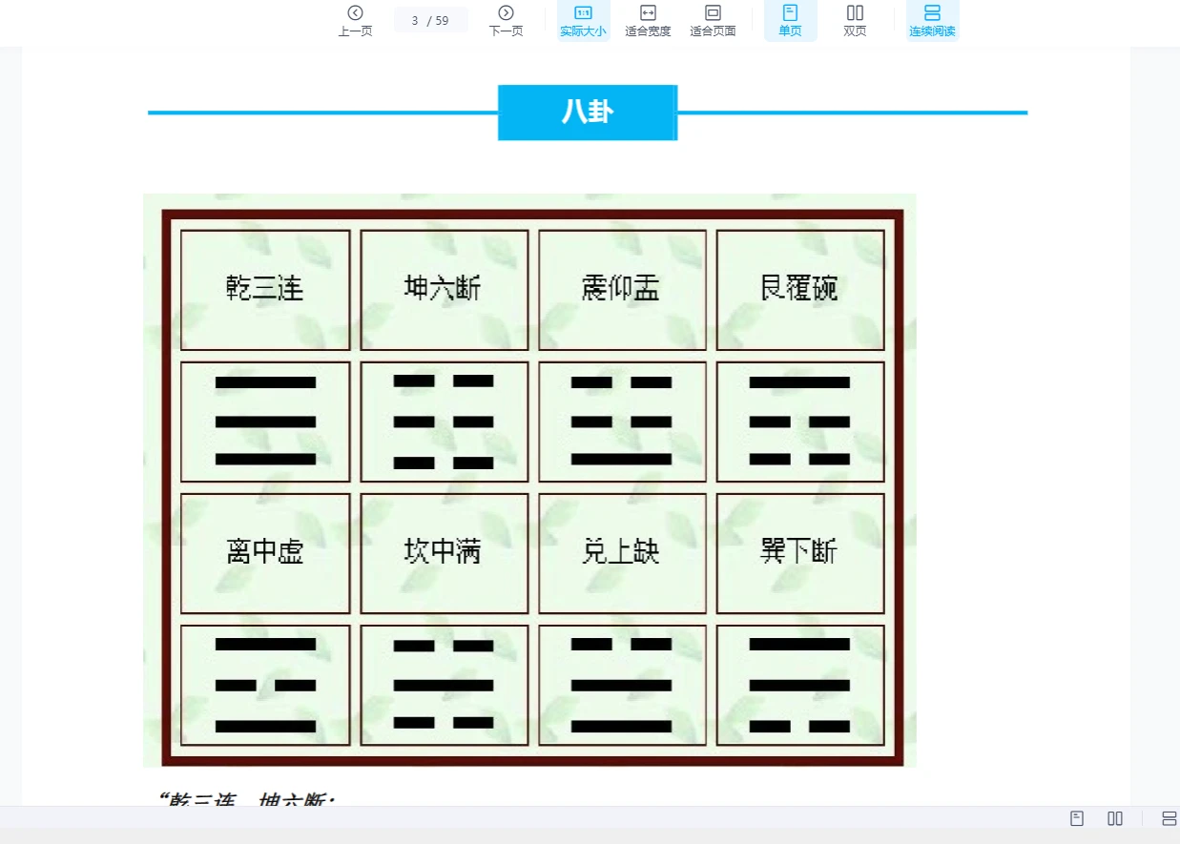Switch to double page (双页) mode
Viewport: 1180px width, 844px height.
pyautogui.click(x=855, y=20)
